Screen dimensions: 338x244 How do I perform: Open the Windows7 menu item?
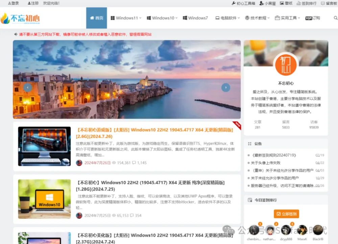(195, 18)
